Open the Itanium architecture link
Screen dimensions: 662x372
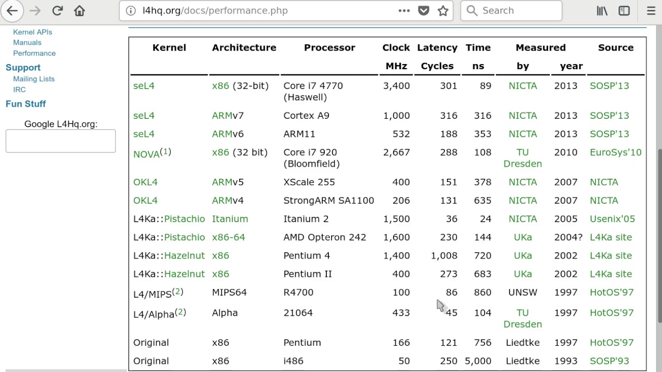tap(230, 219)
